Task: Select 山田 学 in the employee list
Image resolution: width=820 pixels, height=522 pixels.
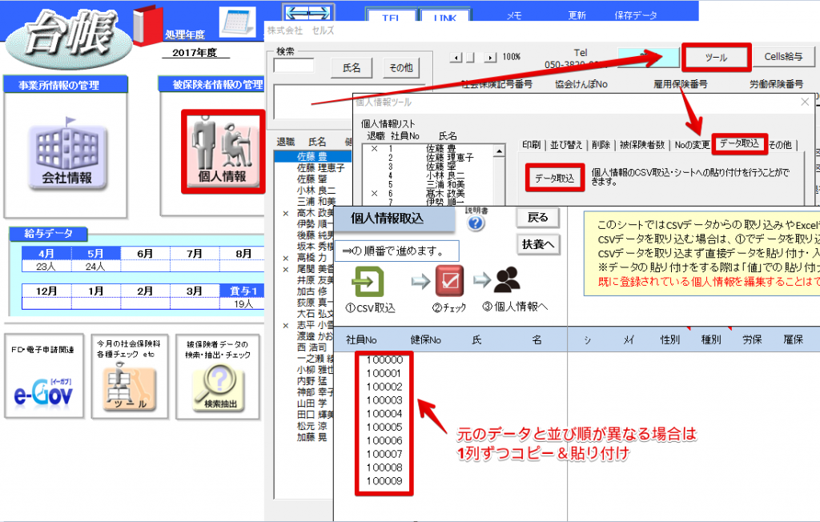Action: [x=312, y=404]
